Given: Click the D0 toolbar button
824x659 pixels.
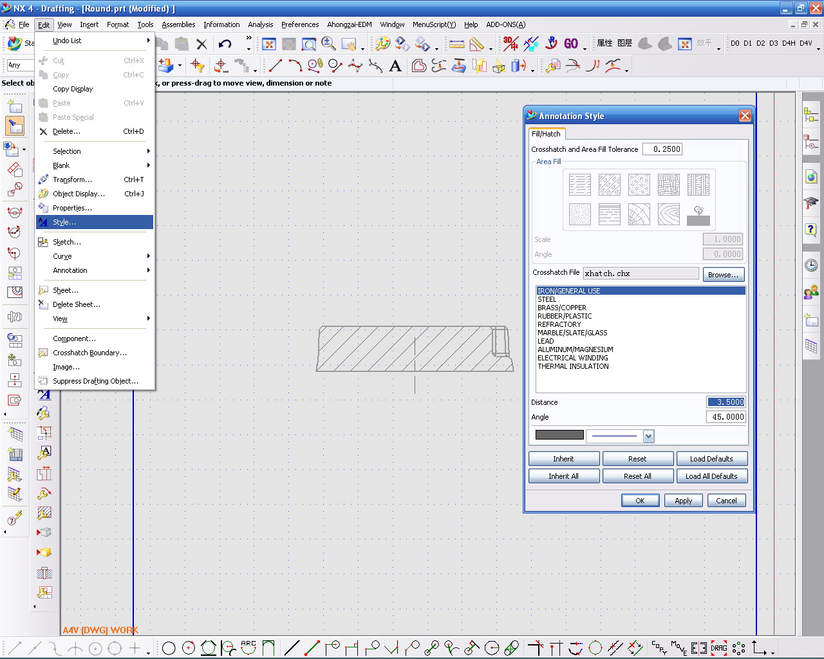Looking at the screenshot, I should pyautogui.click(x=735, y=44).
